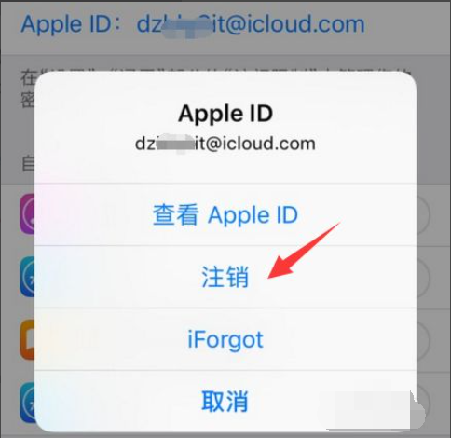The image size is (451, 438).
Task: Tap the blue App Store apps icon
Action: tap(27, 277)
